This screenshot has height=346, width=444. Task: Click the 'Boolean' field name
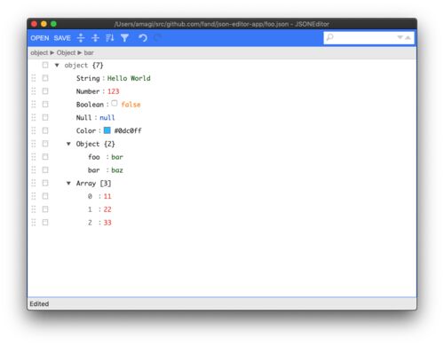pyautogui.click(x=90, y=105)
